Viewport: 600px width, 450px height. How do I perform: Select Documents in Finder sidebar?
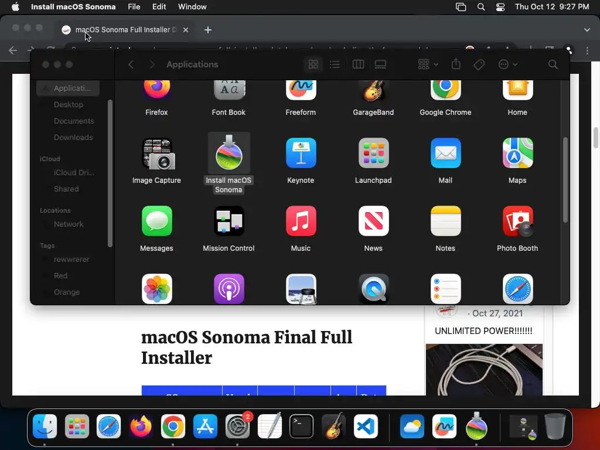[x=74, y=121]
